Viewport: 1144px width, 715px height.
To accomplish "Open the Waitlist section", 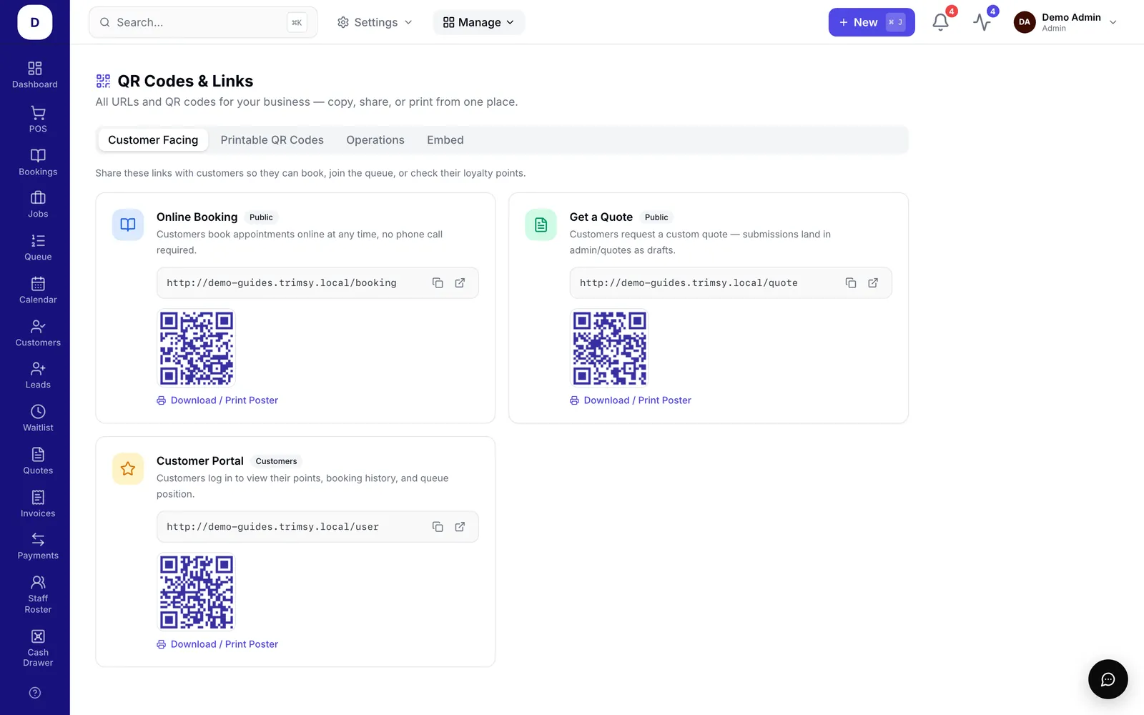I will (x=38, y=418).
